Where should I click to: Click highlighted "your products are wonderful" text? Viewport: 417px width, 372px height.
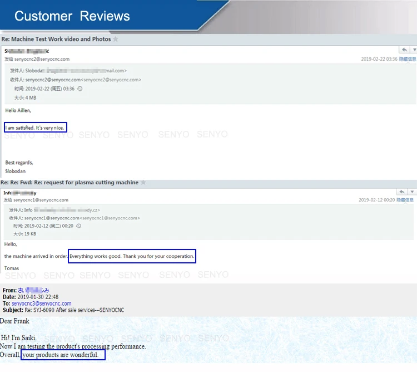[x=63, y=355]
